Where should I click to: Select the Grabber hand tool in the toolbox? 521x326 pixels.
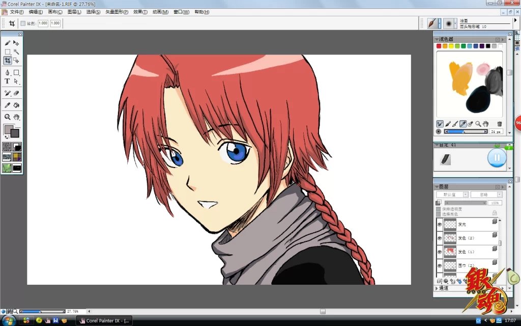point(16,117)
